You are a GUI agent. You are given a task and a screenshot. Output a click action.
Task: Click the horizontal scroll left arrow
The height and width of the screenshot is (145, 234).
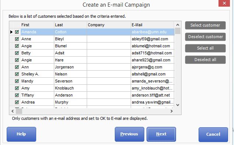(13, 111)
